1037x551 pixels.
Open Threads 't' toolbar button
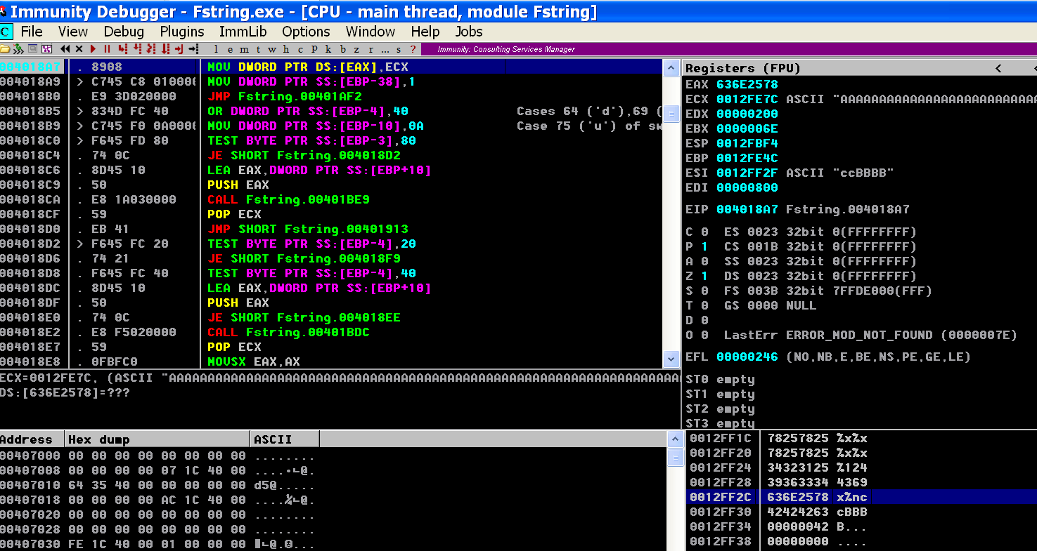pyautogui.click(x=258, y=49)
